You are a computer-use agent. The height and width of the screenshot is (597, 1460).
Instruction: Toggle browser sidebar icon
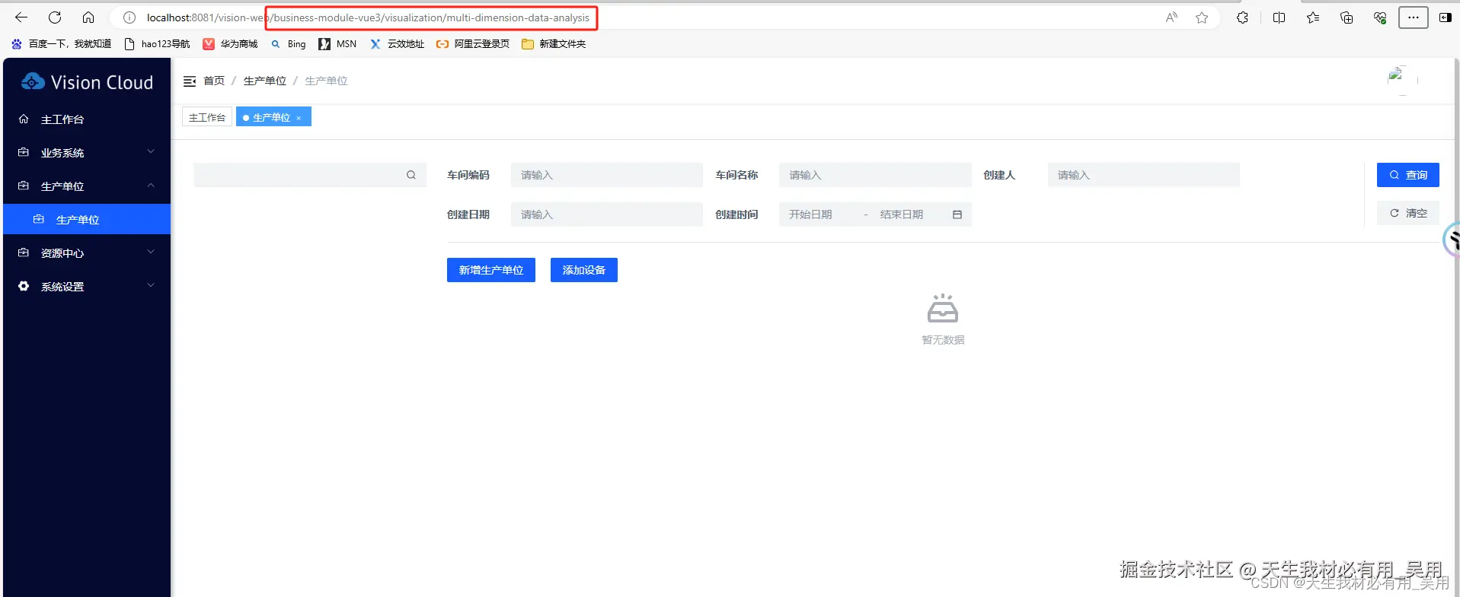click(x=1445, y=17)
